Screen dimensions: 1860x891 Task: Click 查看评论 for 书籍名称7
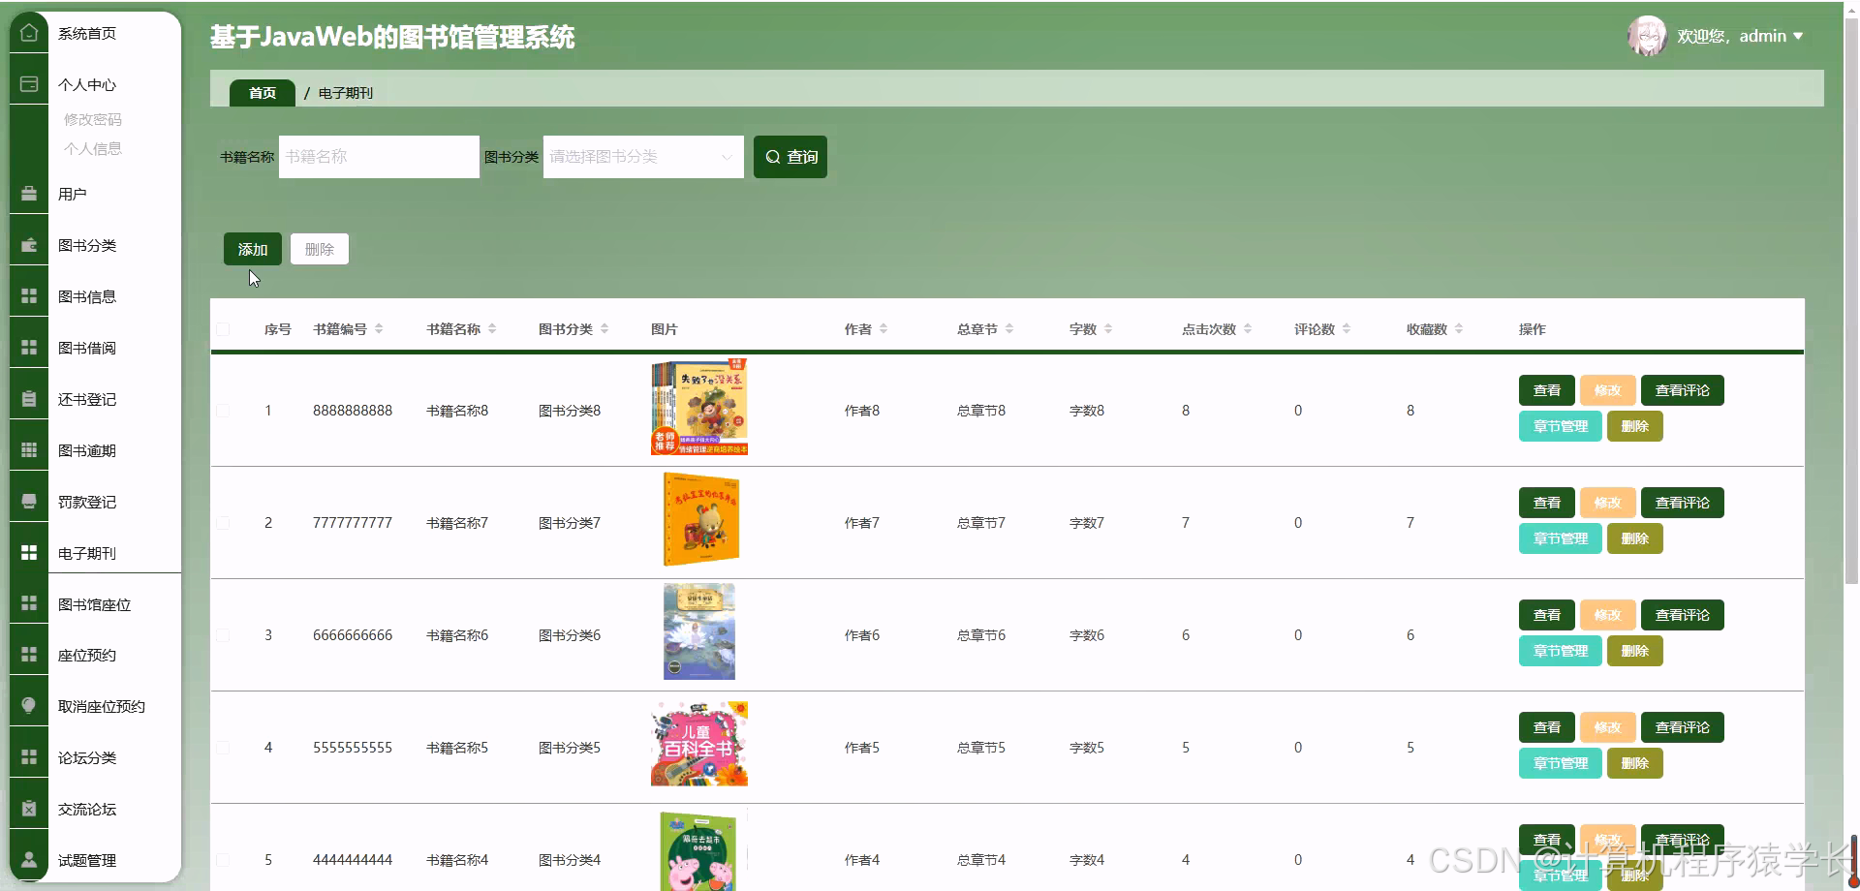tap(1683, 503)
